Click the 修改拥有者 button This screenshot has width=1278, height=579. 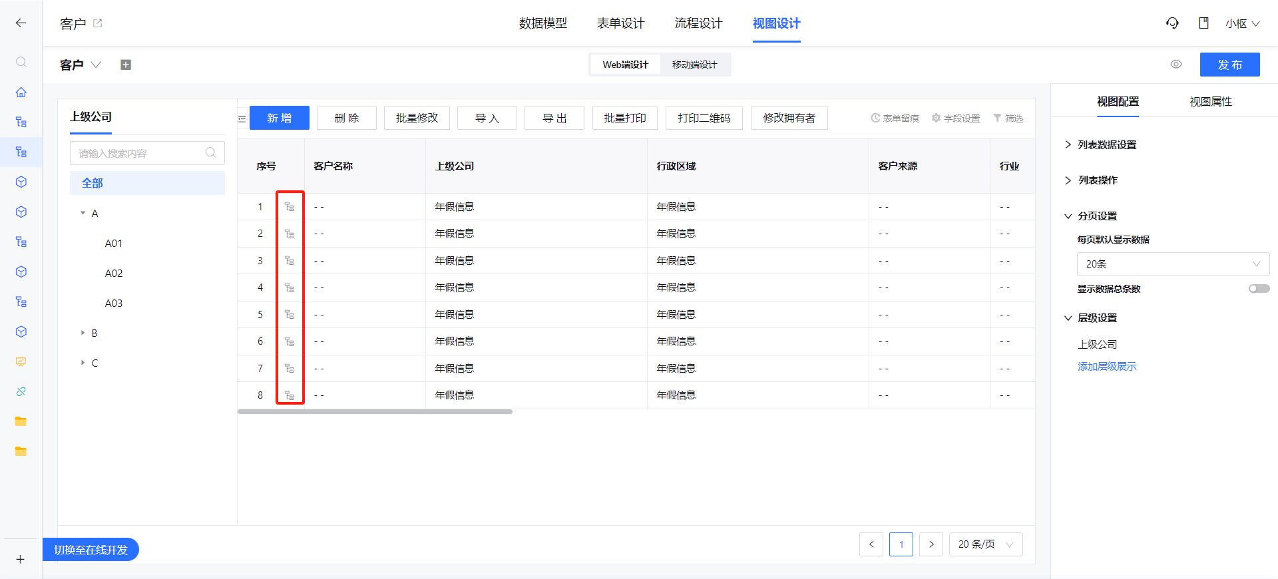click(x=789, y=118)
